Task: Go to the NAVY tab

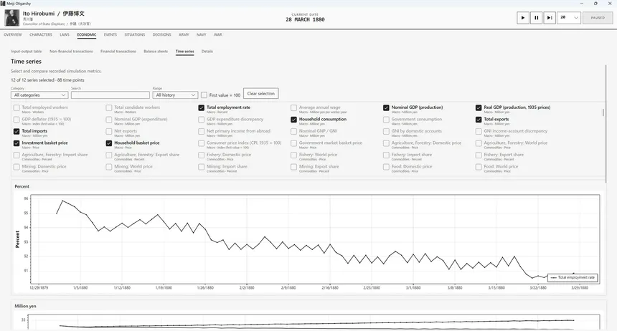Action: [x=201, y=34]
